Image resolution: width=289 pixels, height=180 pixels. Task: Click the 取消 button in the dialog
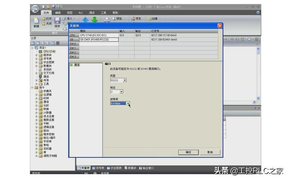pyautogui.click(x=210, y=152)
